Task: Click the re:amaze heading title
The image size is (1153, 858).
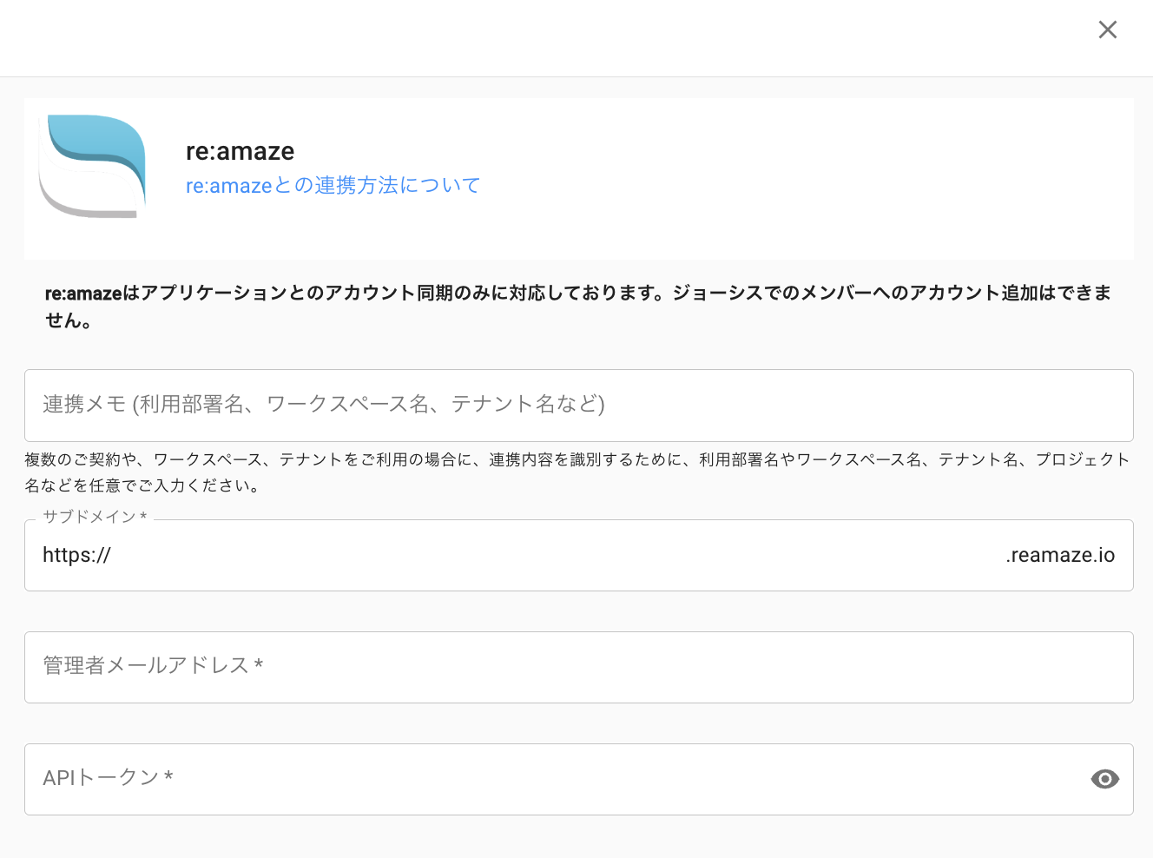Action: tap(240, 151)
